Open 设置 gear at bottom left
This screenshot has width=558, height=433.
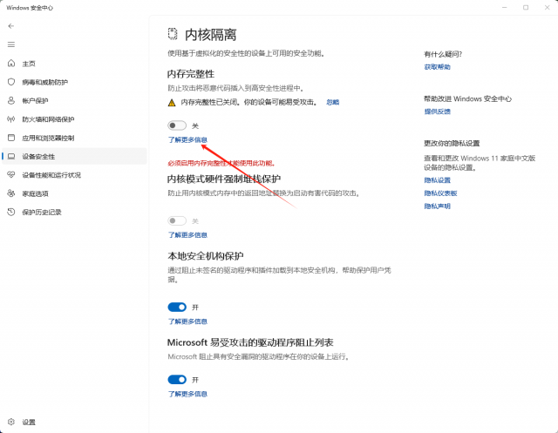pyautogui.click(x=11, y=422)
